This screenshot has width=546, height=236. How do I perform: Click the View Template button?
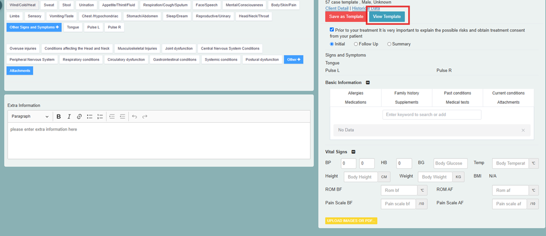[x=386, y=17]
